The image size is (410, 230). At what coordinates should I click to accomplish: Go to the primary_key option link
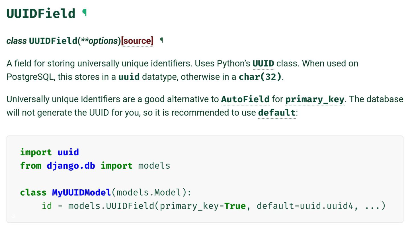tap(315, 100)
